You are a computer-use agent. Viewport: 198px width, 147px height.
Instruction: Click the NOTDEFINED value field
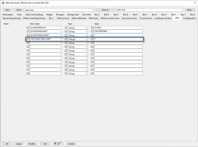(x=118, y=31)
